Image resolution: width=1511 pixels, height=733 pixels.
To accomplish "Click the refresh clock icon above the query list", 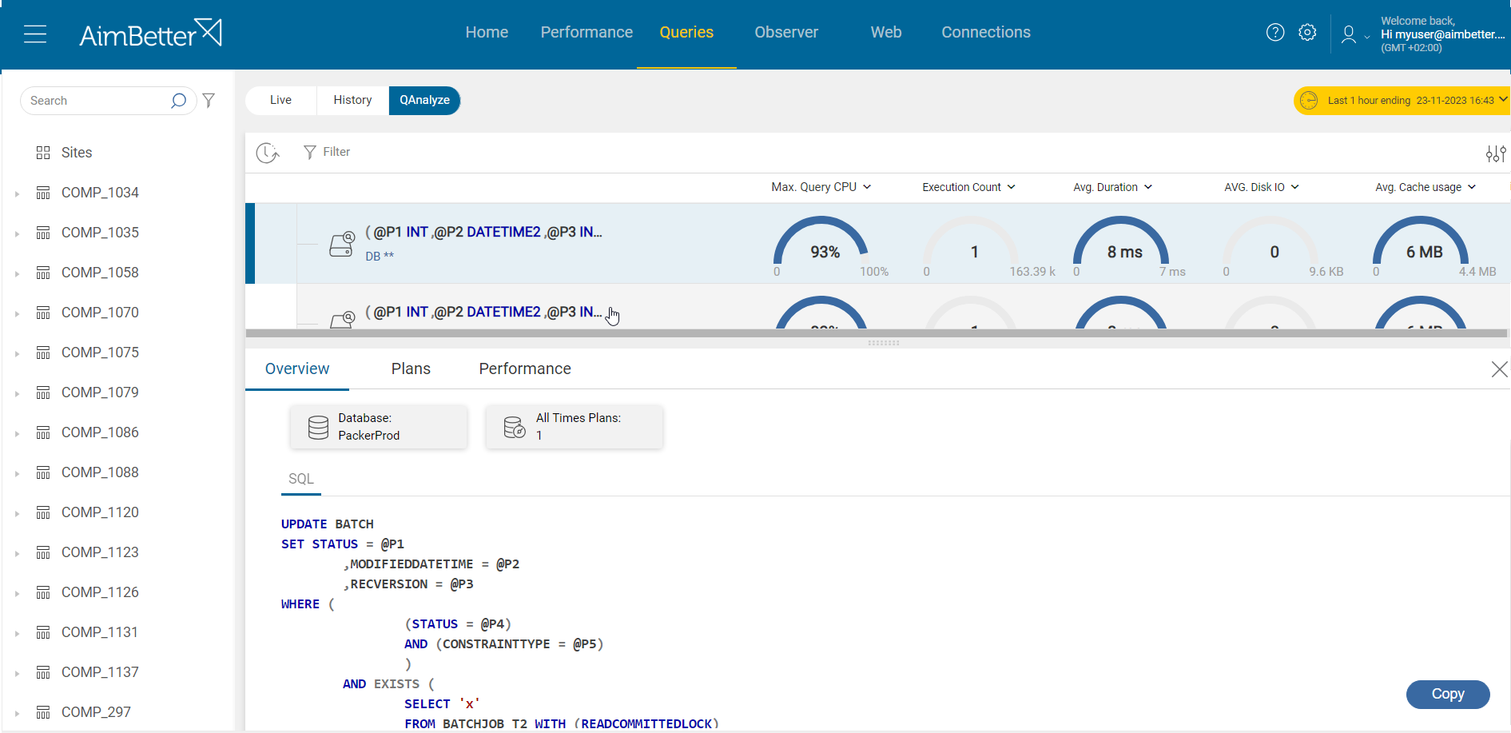I will 268,152.
